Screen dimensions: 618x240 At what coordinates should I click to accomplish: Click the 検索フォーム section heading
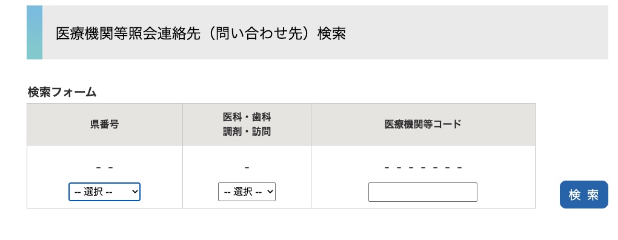tap(62, 92)
